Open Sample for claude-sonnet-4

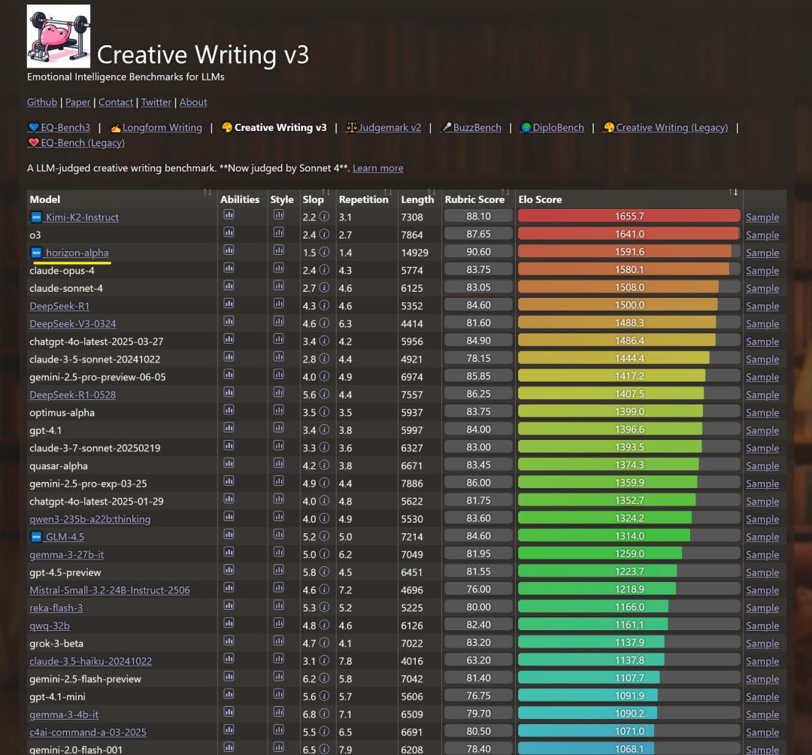pyautogui.click(x=762, y=288)
